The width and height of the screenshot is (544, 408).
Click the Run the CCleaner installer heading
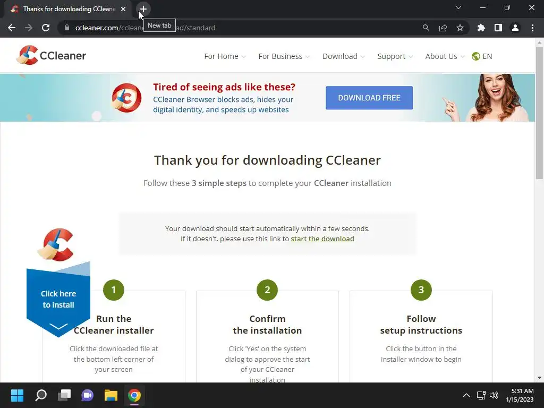(114, 325)
